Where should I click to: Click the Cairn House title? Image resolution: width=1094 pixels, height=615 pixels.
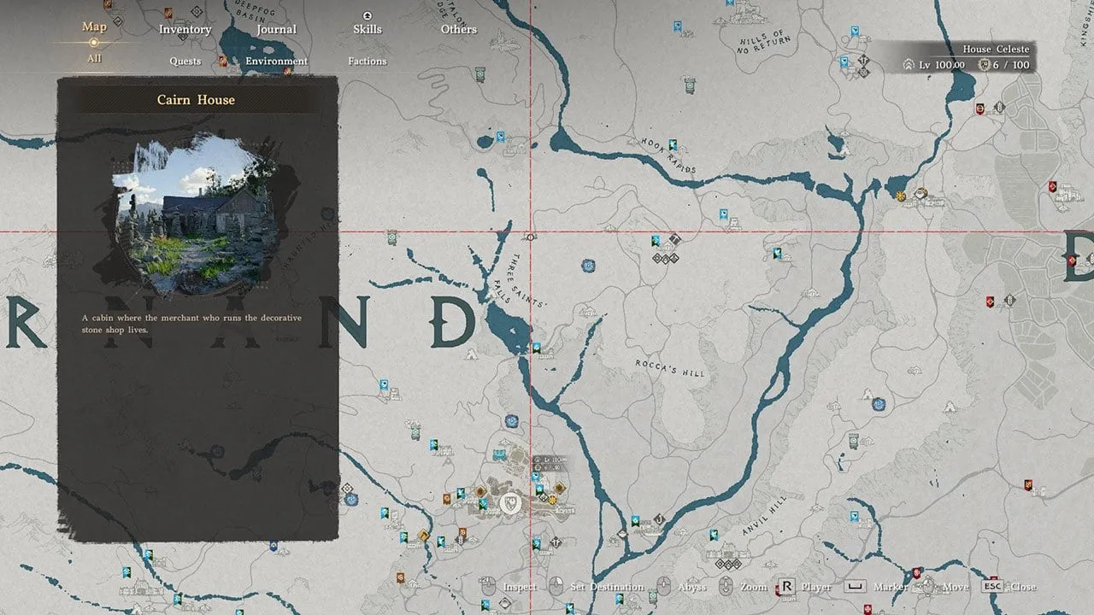196,99
